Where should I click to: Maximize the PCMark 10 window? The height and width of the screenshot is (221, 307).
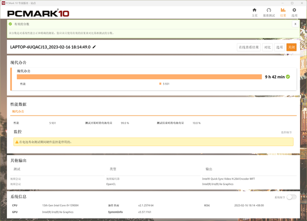pos(292,3)
